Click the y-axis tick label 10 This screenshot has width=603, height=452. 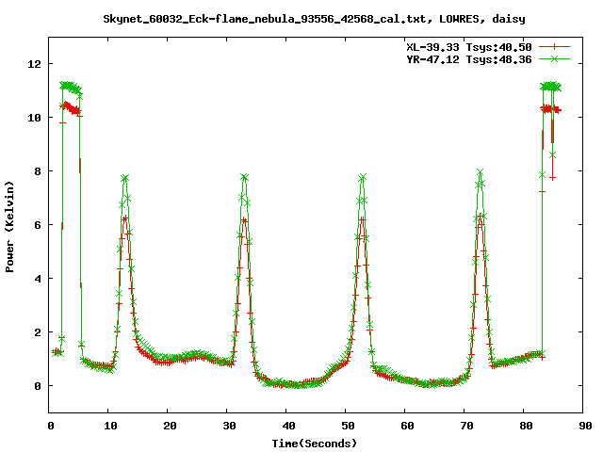pos(34,118)
